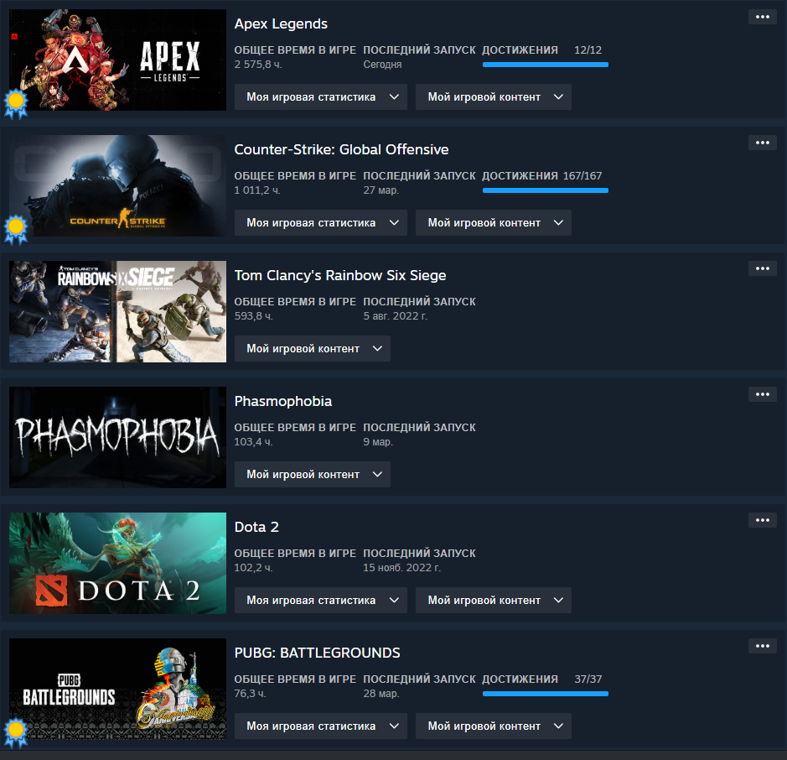Open the Dota 2 title link
The width and height of the screenshot is (787, 760).
coord(256,527)
